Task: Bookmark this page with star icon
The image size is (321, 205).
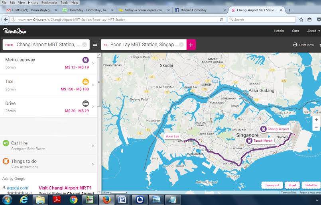Action: [301, 20]
